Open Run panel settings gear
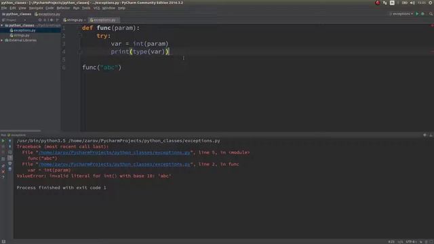This screenshot has height=244, width=434. pos(425,135)
